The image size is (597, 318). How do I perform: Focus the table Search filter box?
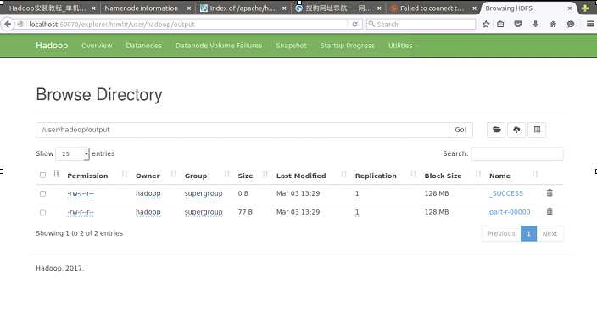click(517, 153)
